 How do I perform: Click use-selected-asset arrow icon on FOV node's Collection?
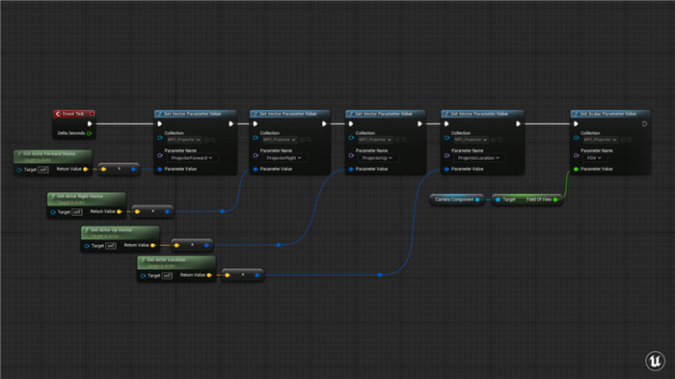pyautogui.click(x=623, y=140)
